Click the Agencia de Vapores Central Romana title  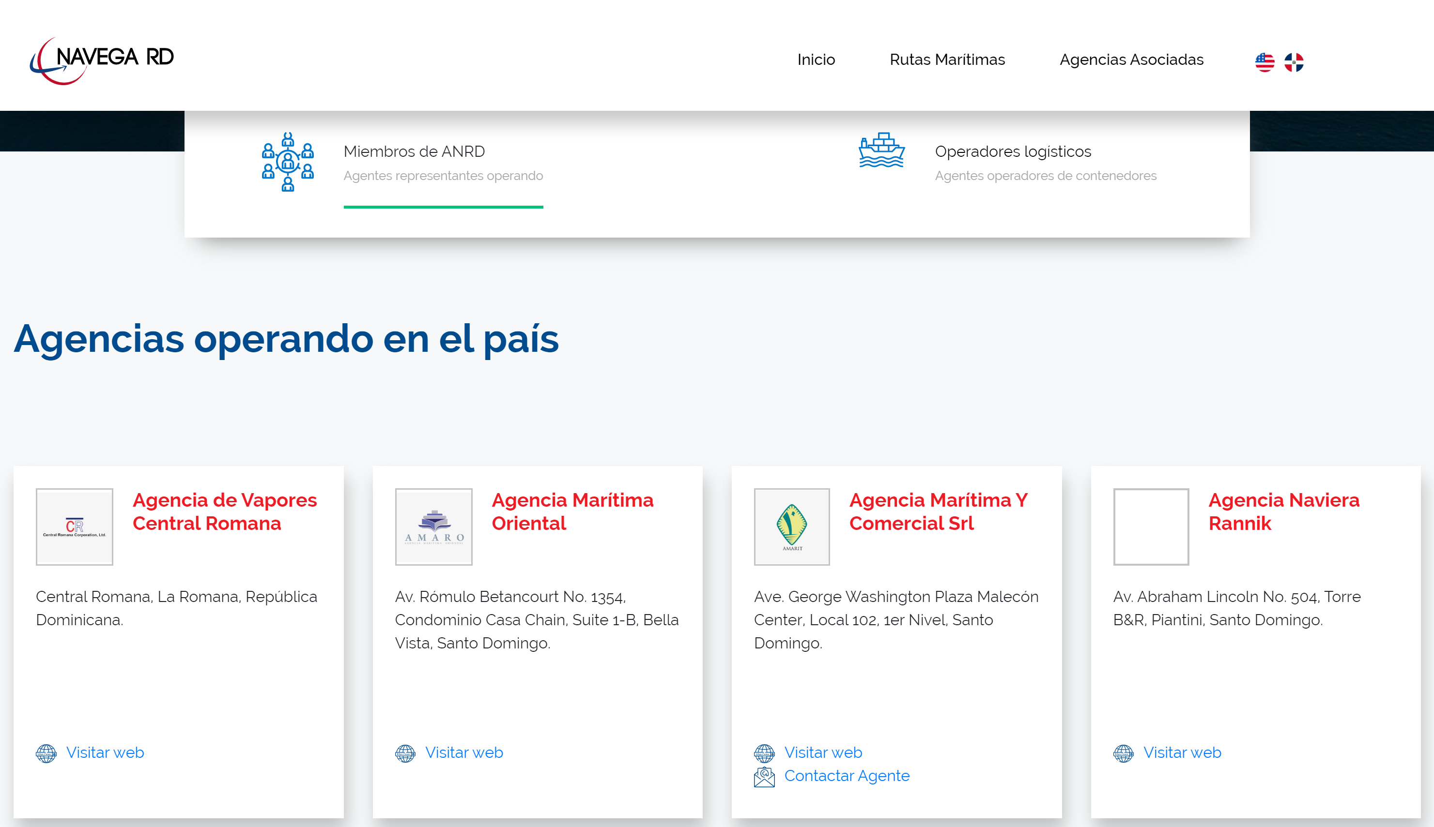tap(225, 511)
